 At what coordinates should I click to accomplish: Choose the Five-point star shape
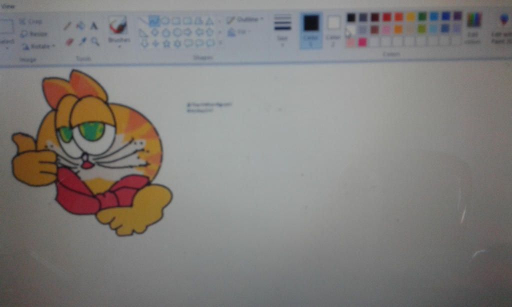pyautogui.click(x=166, y=43)
